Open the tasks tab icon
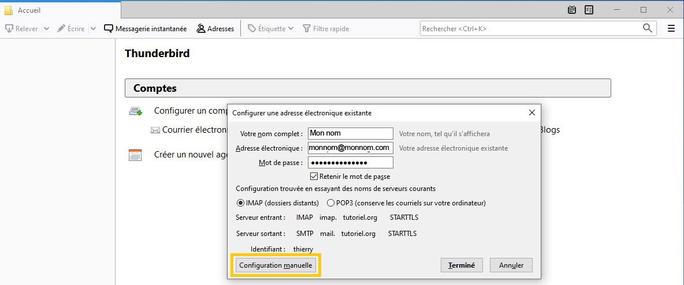This screenshot has height=285, width=684. coord(589,10)
